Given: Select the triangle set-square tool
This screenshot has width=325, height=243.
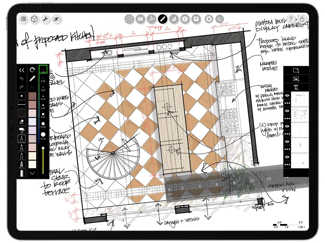Looking at the screenshot, I should pyautogui.click(x=174, y=19).
